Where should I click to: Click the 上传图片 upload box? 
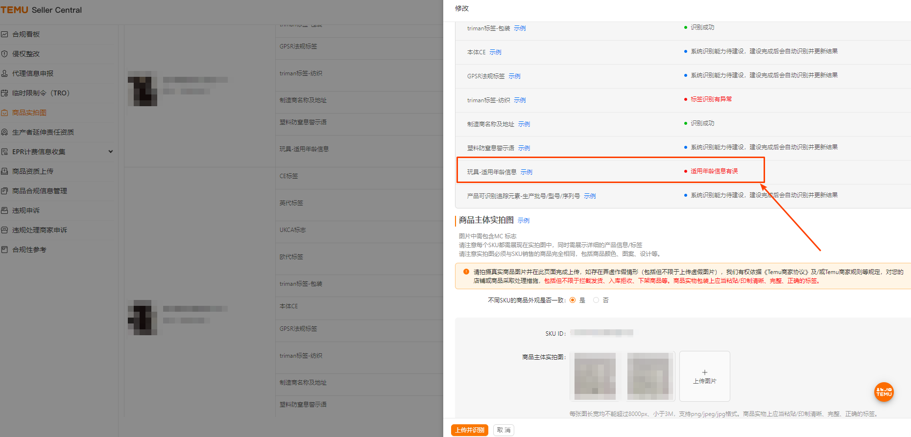(704, 376)
